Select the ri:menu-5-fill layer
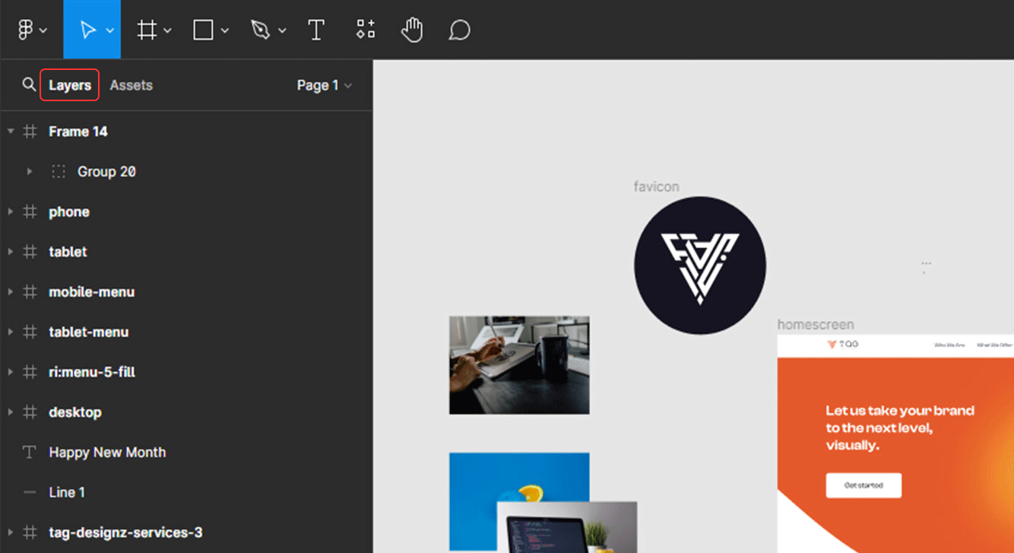The height and width of the screenshot is (553, 1014). [186, 372]
